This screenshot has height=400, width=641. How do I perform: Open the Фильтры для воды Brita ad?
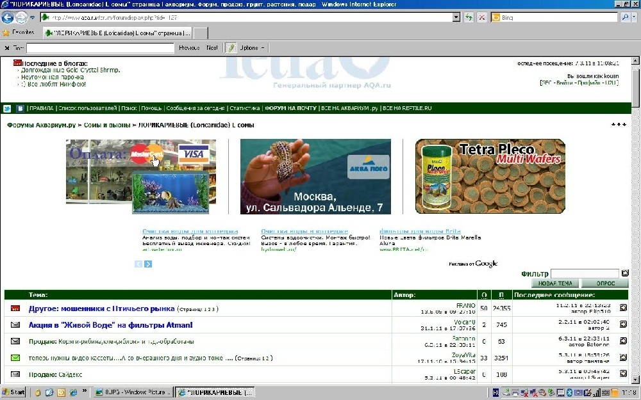420,231
